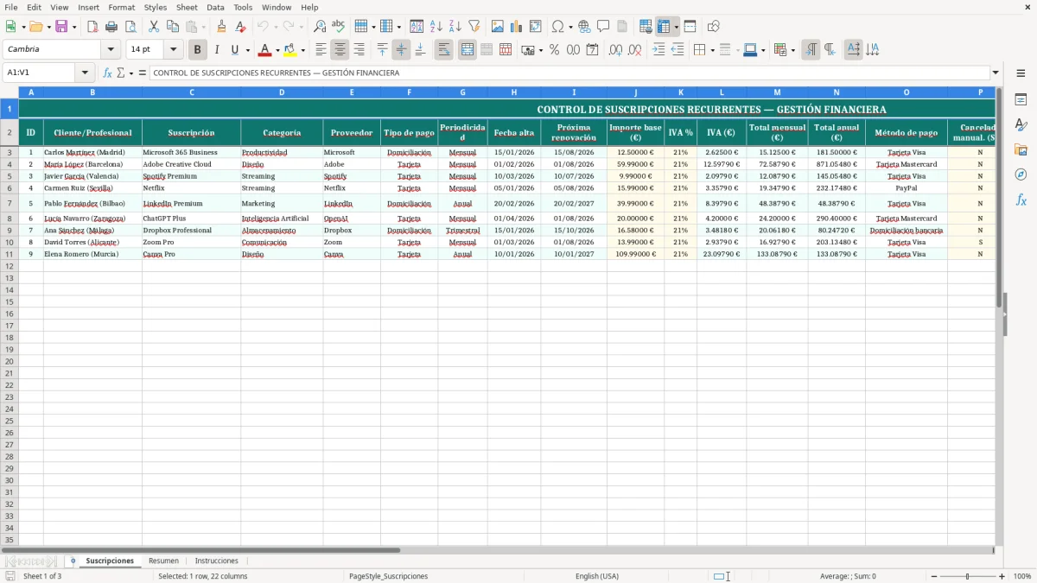This screenshot has width=1037, height=583.
Task: Insert comment icon
Action: (x=603, y=27)
